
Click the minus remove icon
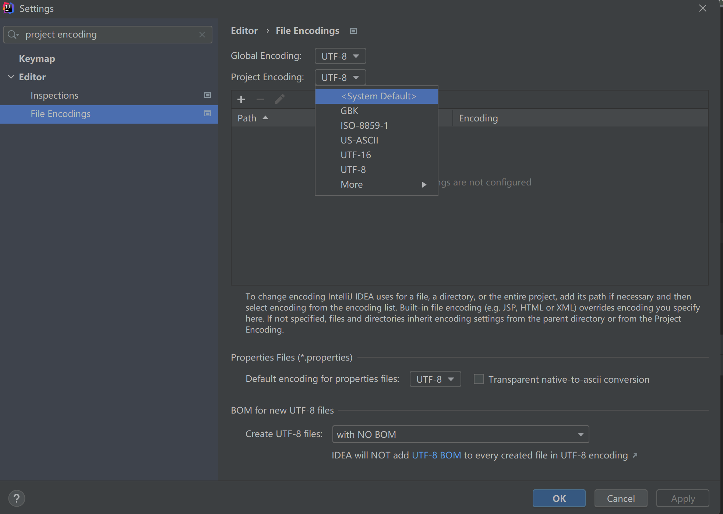[x=260, y=99]
